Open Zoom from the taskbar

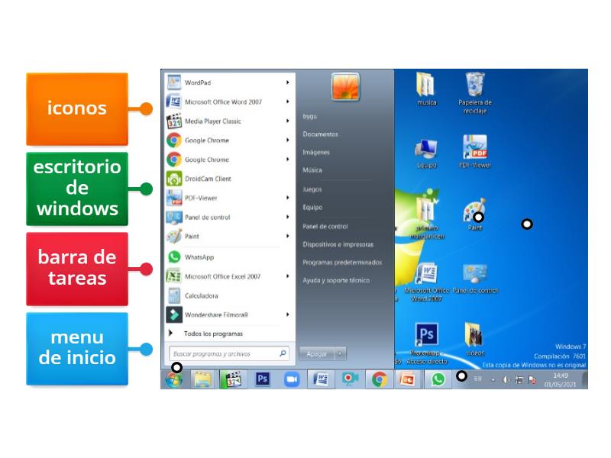pyautogui.click(x=290, y=378)
